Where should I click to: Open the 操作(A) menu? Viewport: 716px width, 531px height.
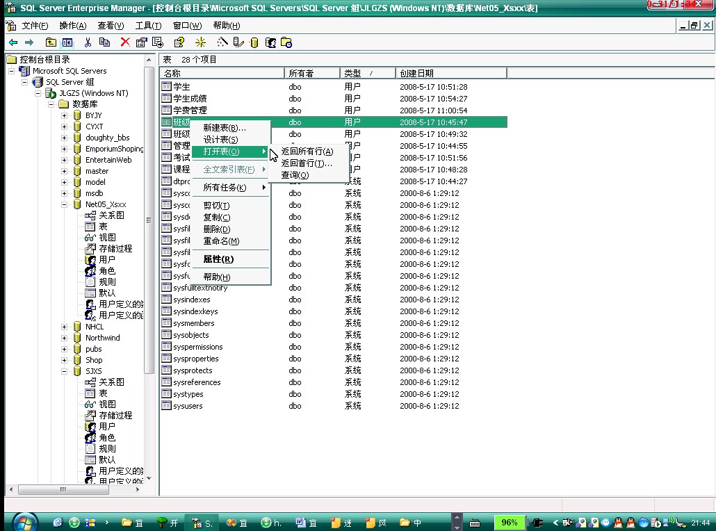72,26
